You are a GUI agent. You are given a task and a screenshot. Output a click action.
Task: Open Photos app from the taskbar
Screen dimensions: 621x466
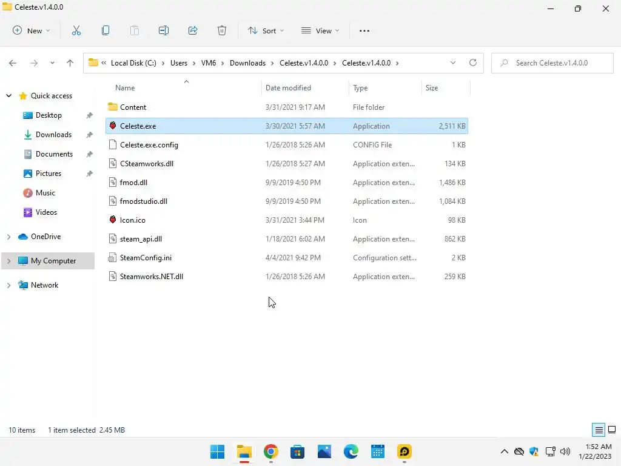click(324, 451)
